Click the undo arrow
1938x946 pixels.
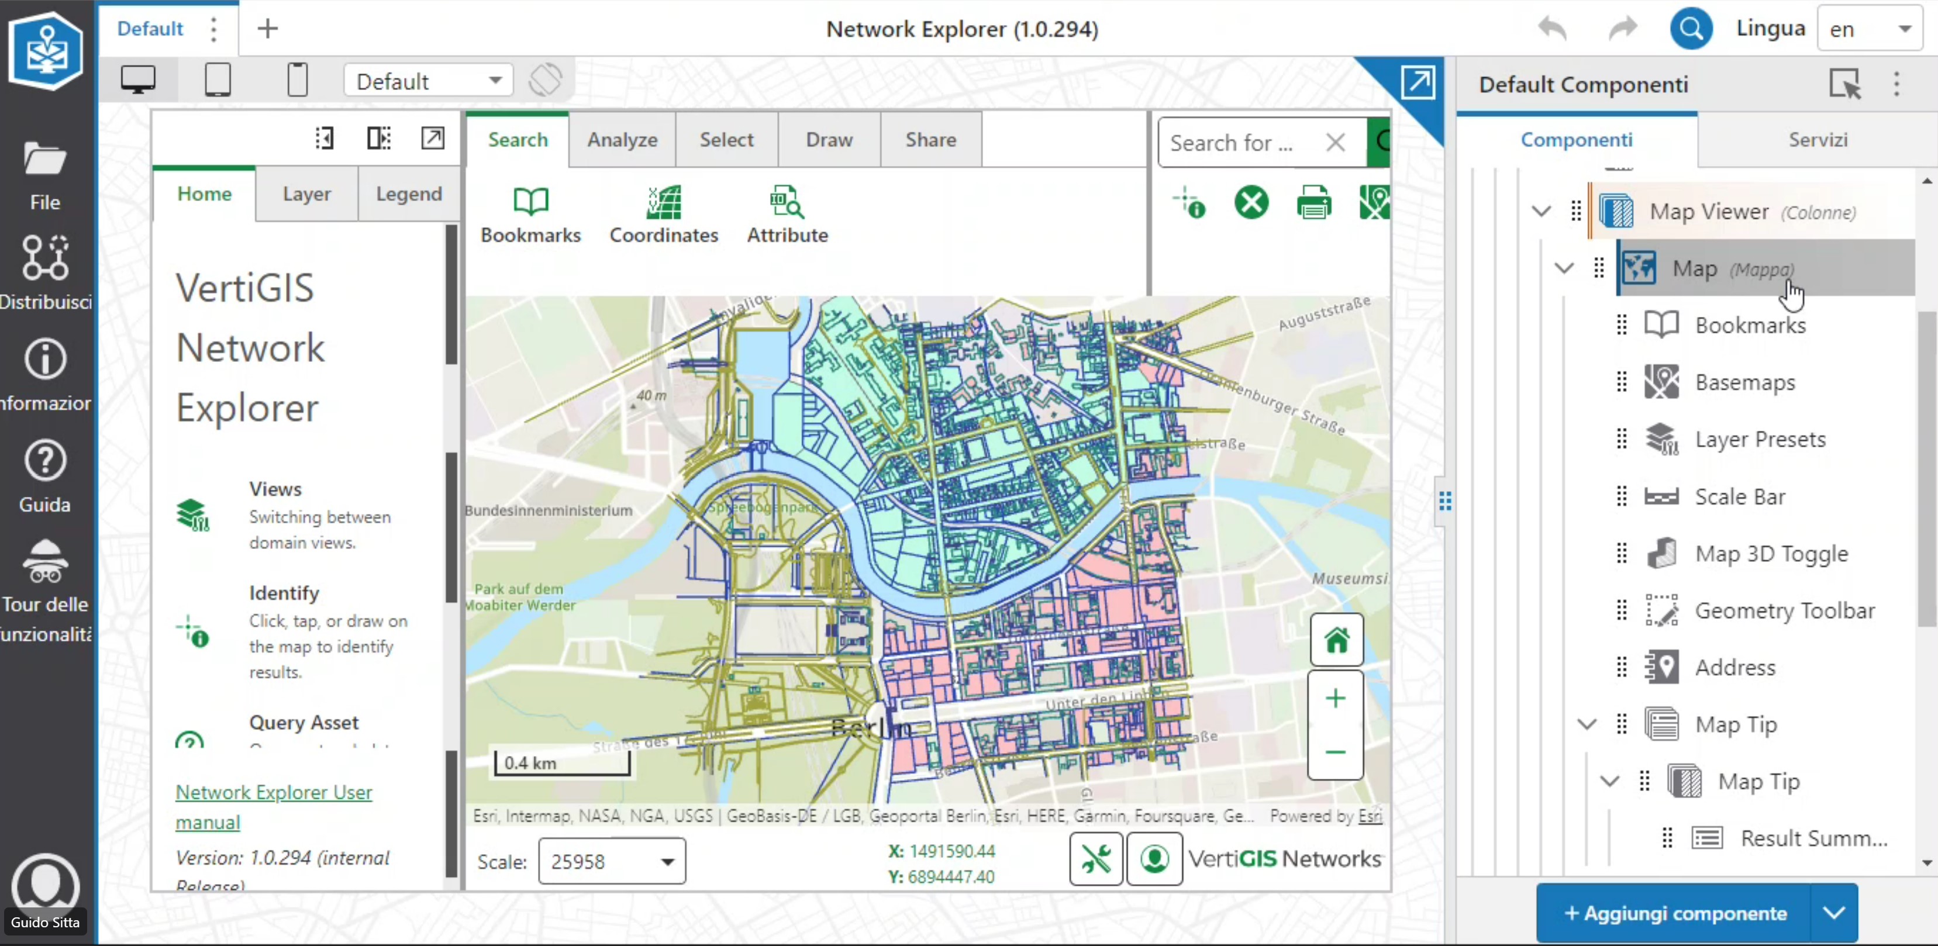tap(1552, 29)
